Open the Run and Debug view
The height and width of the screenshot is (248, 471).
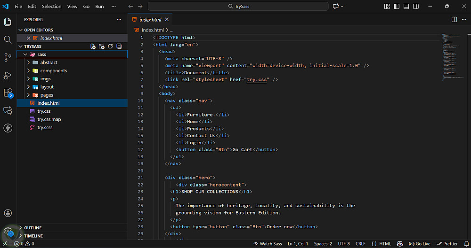pyautogui.click(x=8, y=75)
